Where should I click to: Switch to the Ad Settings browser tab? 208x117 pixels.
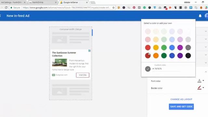tap(13, 2)
